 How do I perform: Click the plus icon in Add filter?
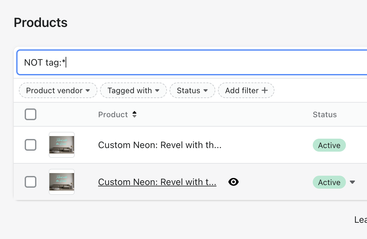265,91
